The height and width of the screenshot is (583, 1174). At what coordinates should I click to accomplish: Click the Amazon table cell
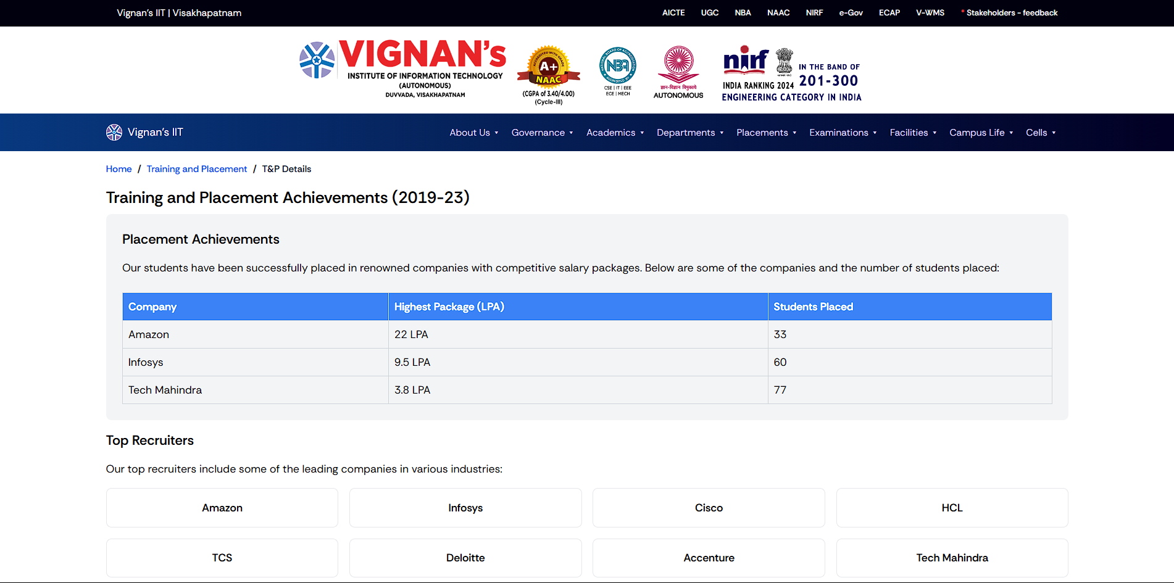[256, 334]
